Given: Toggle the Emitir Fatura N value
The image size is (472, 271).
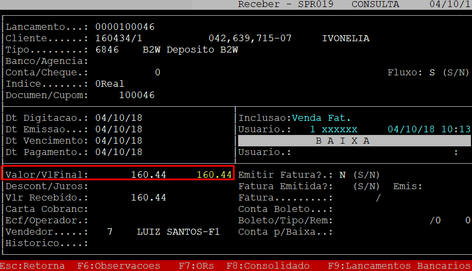Looking at the screenshot, I should [342, 175].
